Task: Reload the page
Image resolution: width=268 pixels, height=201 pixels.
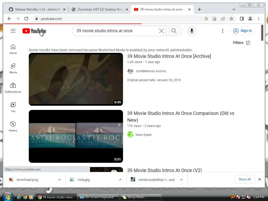Action: 26,19
